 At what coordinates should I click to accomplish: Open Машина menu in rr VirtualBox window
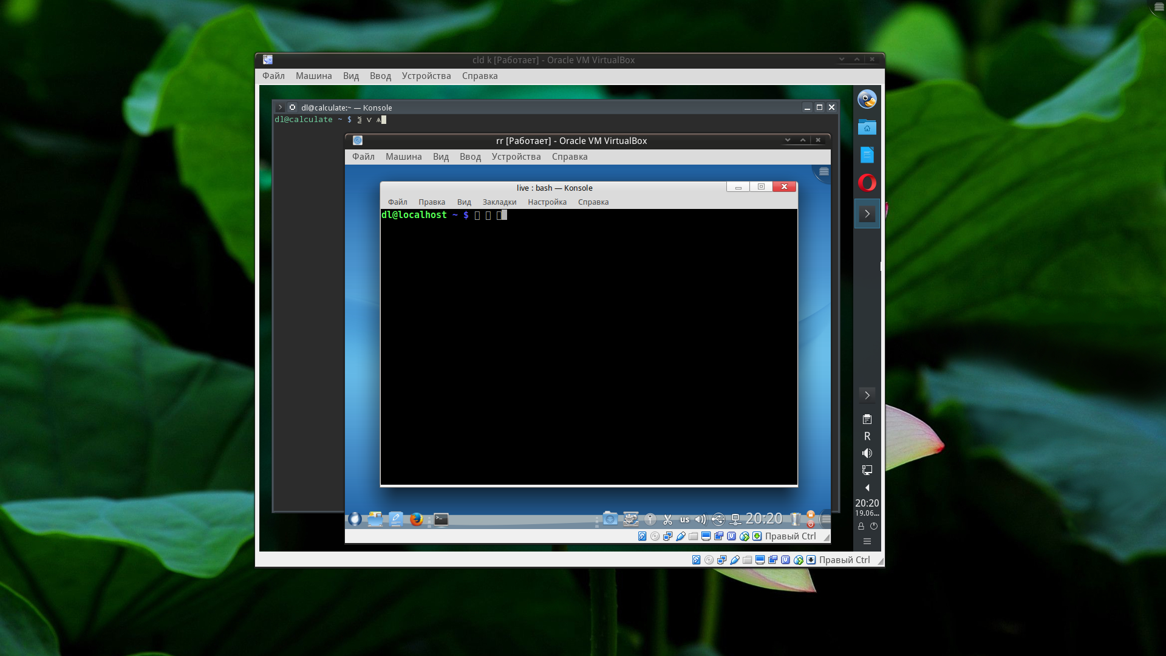coord(403,157)
